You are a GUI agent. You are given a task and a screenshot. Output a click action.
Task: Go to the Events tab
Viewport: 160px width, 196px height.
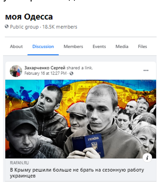[x=99, y=47]
